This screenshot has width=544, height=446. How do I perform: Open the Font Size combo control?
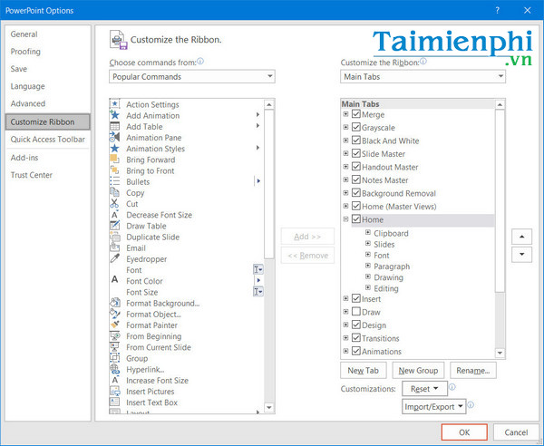click(258, 291)
